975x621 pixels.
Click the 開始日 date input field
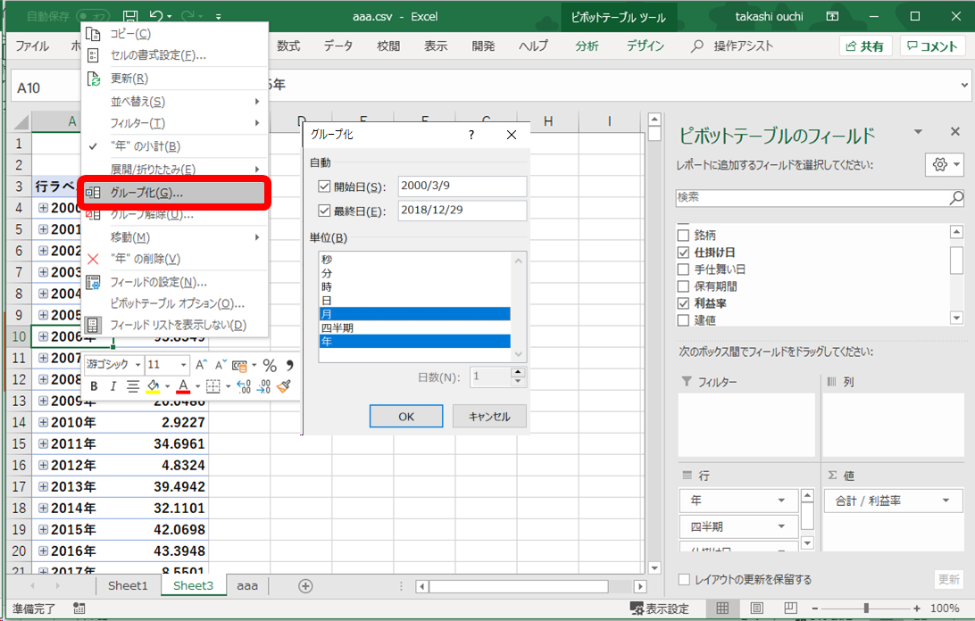462,186
